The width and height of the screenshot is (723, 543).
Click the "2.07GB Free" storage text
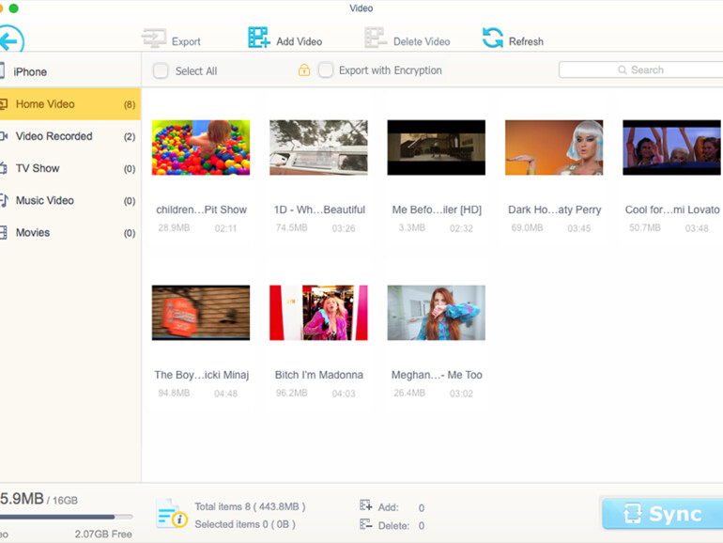(103, 535)
